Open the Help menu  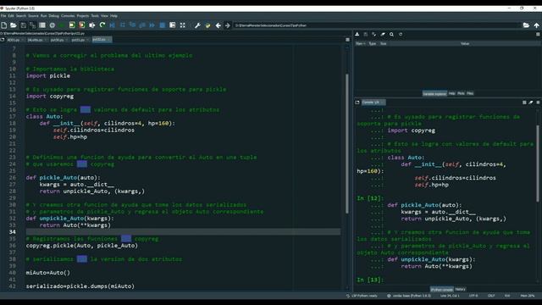click(x=113, y=16)
